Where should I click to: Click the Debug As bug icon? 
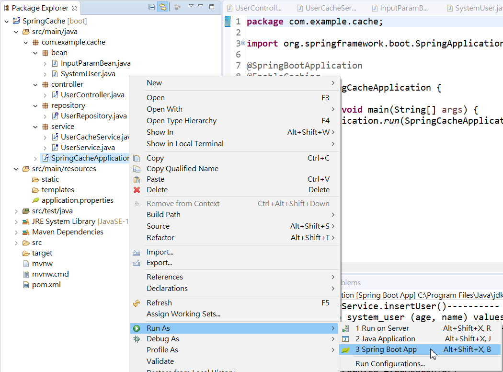(137, 339)
